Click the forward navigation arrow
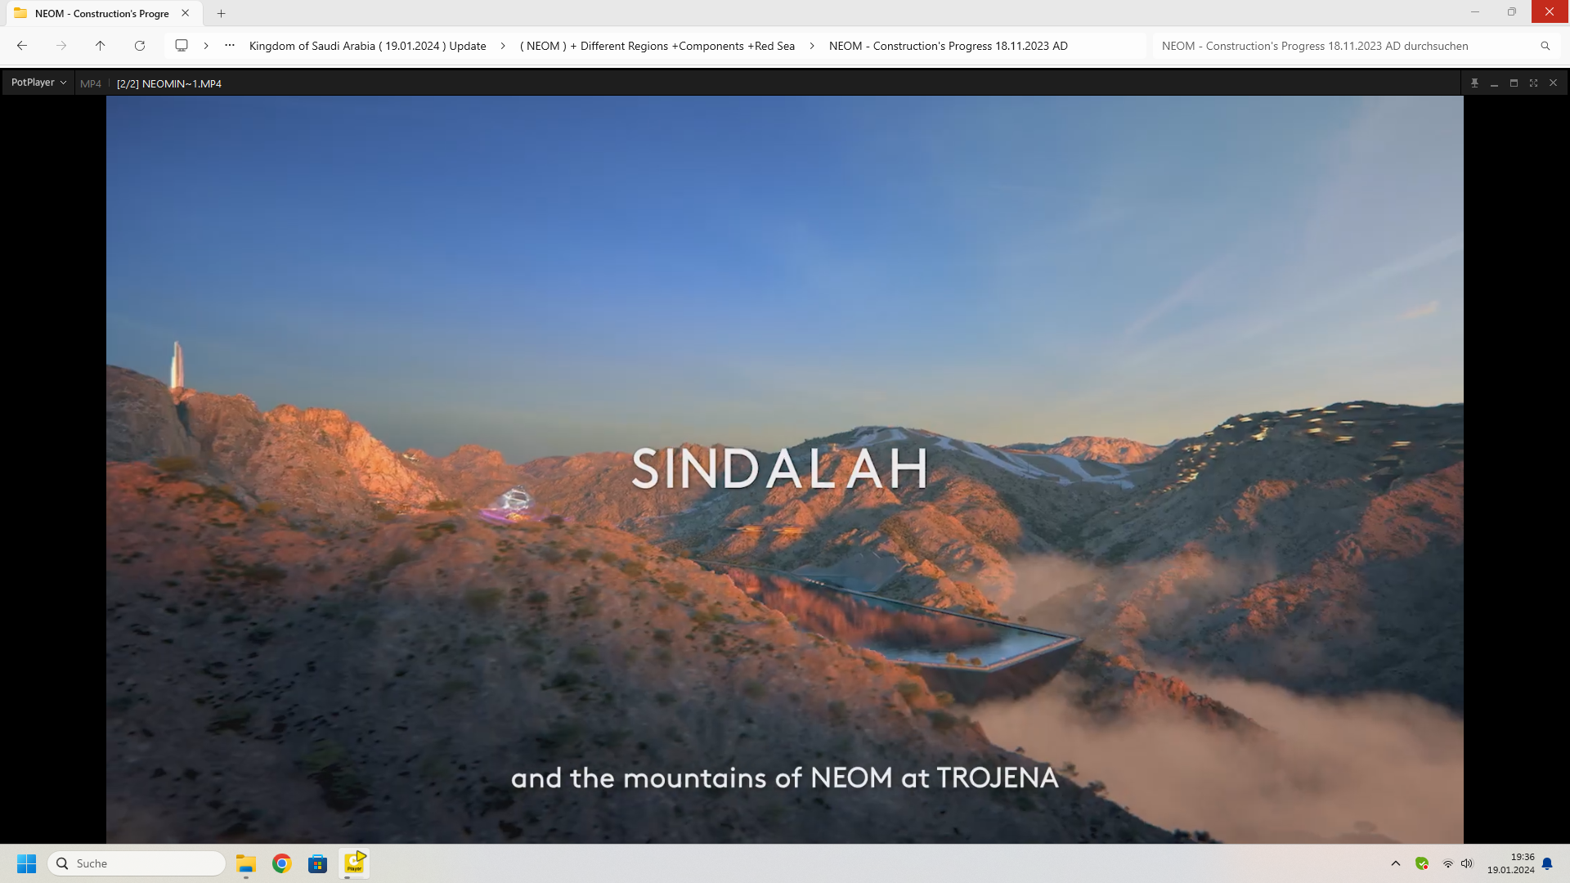Screen dimensions: 1570x883 pyautogui.click(x=61, y=46)
